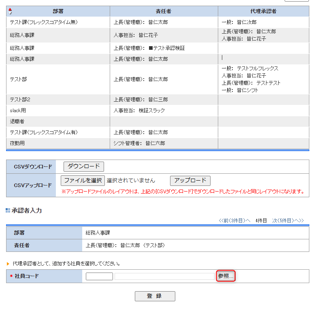Click the 総務人事課 value in 承認者入力 form

98,233
